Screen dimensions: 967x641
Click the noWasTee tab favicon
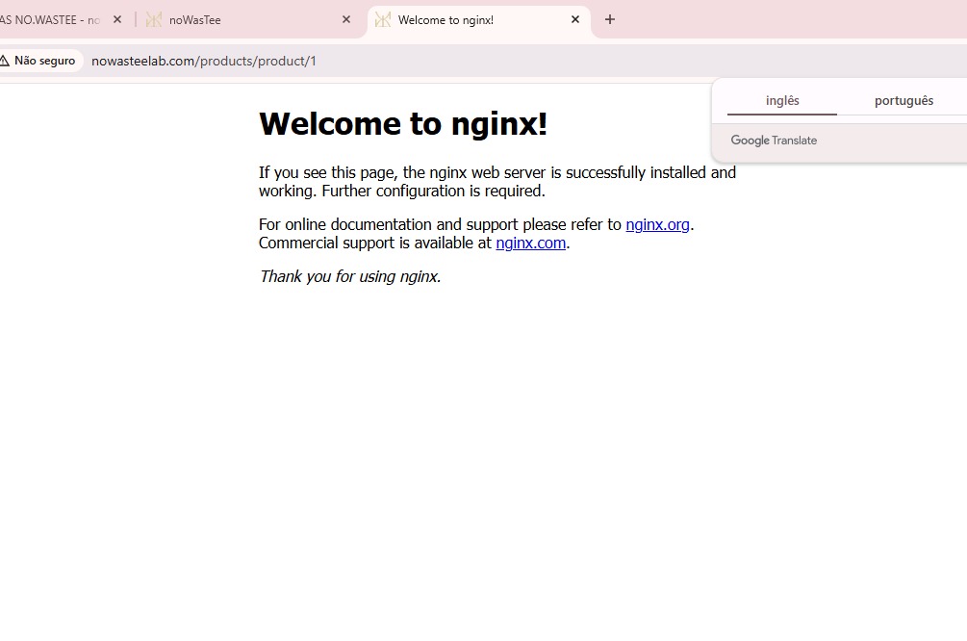(154, 19)
